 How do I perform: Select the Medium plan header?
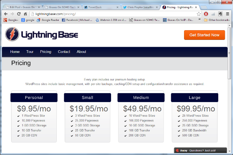pos(141,97)
